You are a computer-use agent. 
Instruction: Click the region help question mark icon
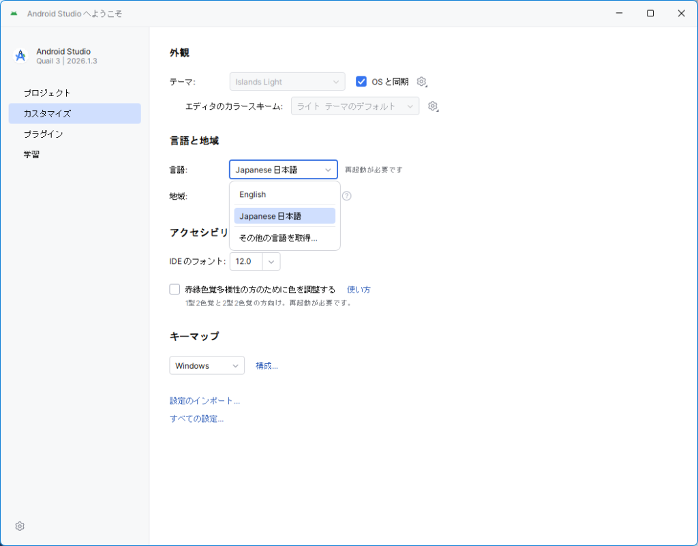[x=347, y=196]
